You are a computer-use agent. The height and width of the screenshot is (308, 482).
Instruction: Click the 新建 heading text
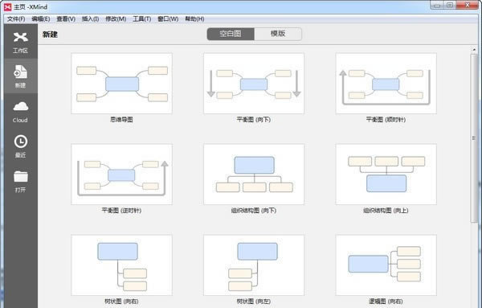click(x=50, y=35)
